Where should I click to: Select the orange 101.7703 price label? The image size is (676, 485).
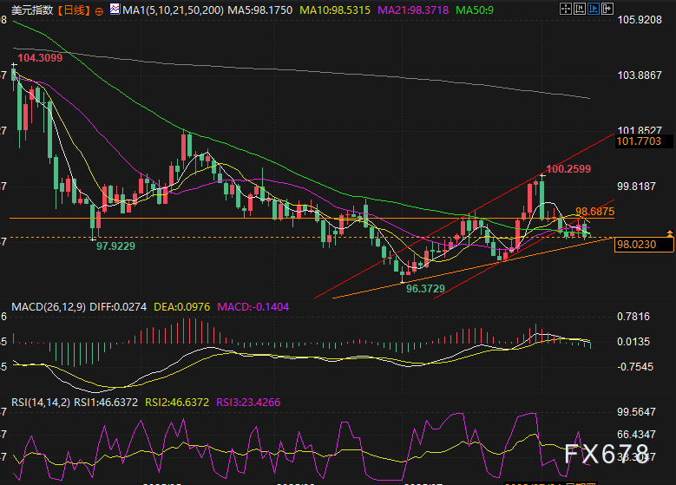point(639,141)
